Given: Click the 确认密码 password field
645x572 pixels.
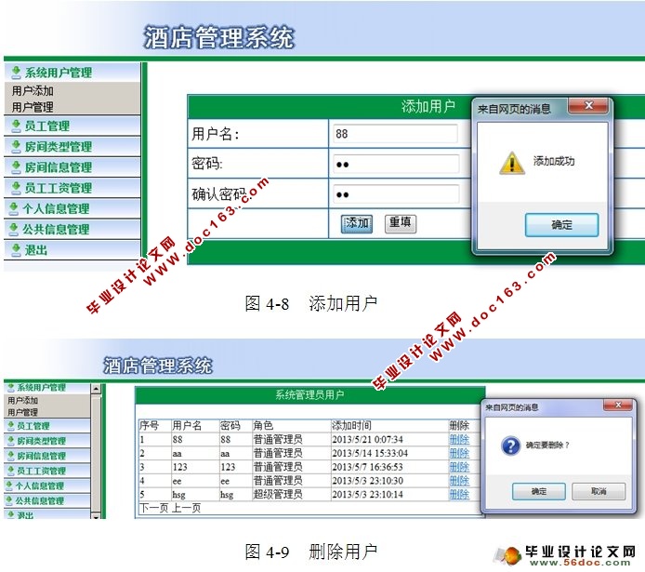Looking at the screenshot, I should pyautogui.click(x=396, y=193).
